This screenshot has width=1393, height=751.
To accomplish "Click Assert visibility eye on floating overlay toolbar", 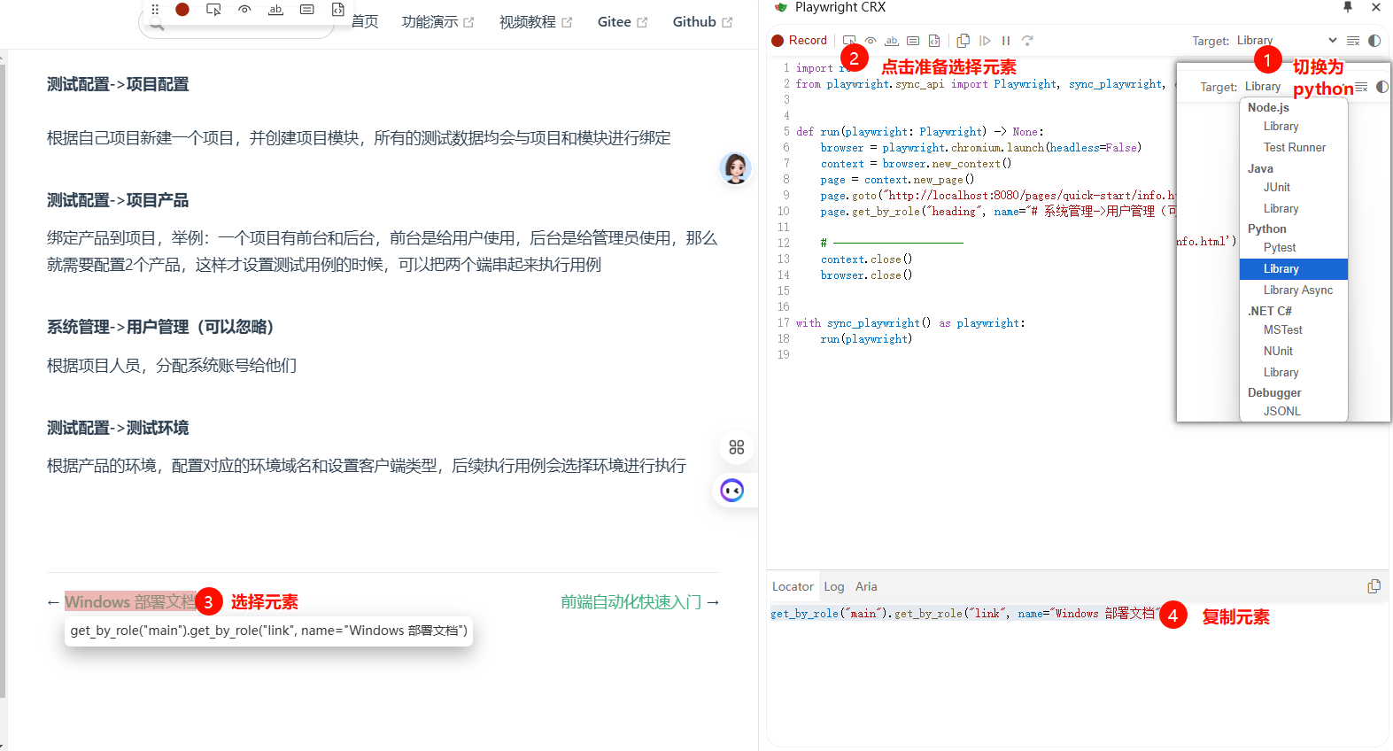I will click(x=244, y=9).
